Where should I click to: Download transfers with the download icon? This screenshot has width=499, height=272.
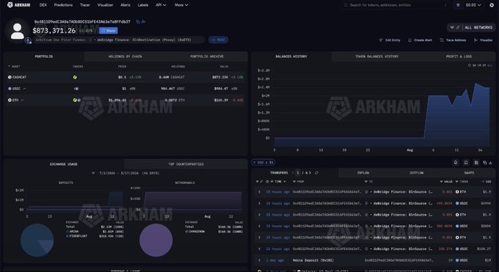pos(490,163)
